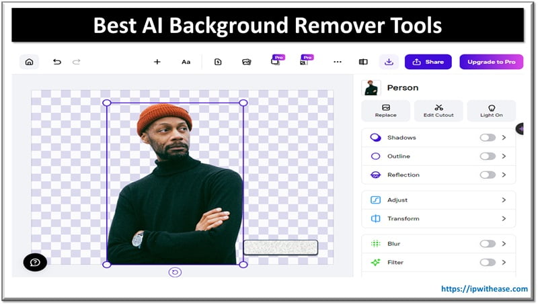Click the Outline effect icon
The image size is (538, 305).
pyautogui.click(x=376, y=157)
